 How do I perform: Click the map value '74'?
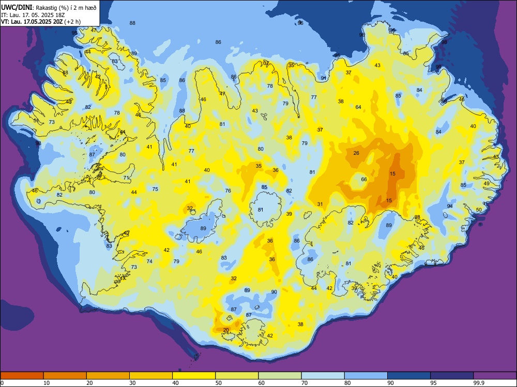(x=149, y=261)
